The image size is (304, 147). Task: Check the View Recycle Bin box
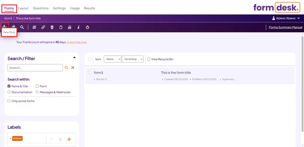click(x=149, y=59)
